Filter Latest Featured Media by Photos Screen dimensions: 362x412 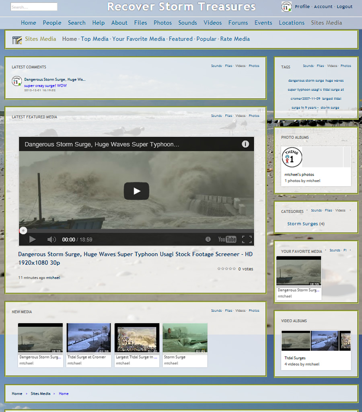[254, 116]
